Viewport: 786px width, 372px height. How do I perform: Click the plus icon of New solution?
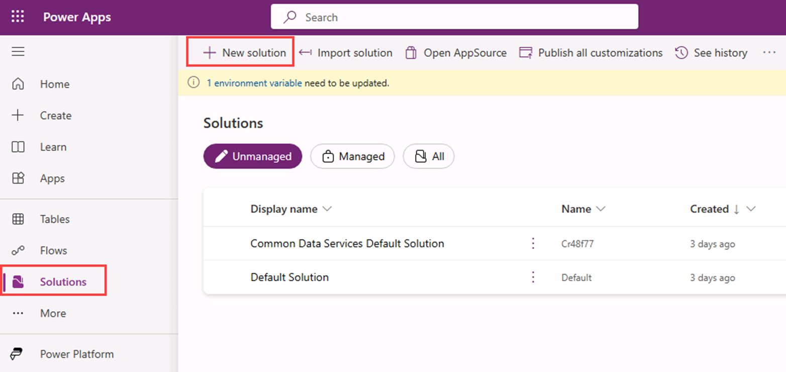click(x=210, y=53)
